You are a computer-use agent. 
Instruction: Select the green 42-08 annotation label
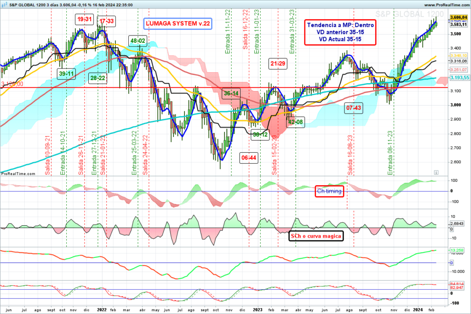296,122
